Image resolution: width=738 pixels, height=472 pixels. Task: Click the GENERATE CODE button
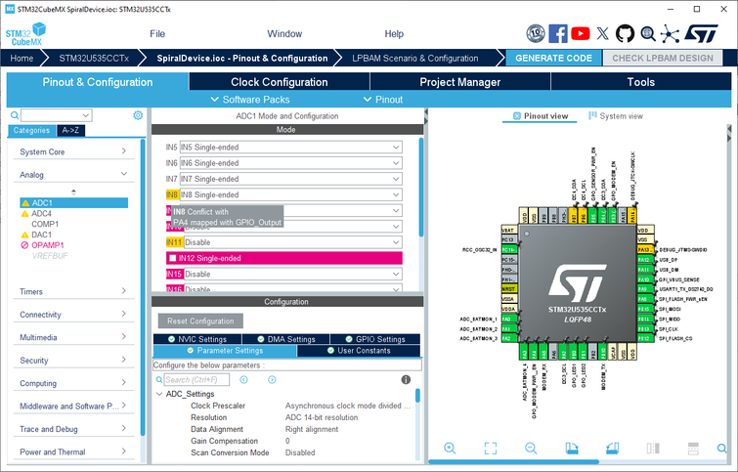click(x=553, y=58)
